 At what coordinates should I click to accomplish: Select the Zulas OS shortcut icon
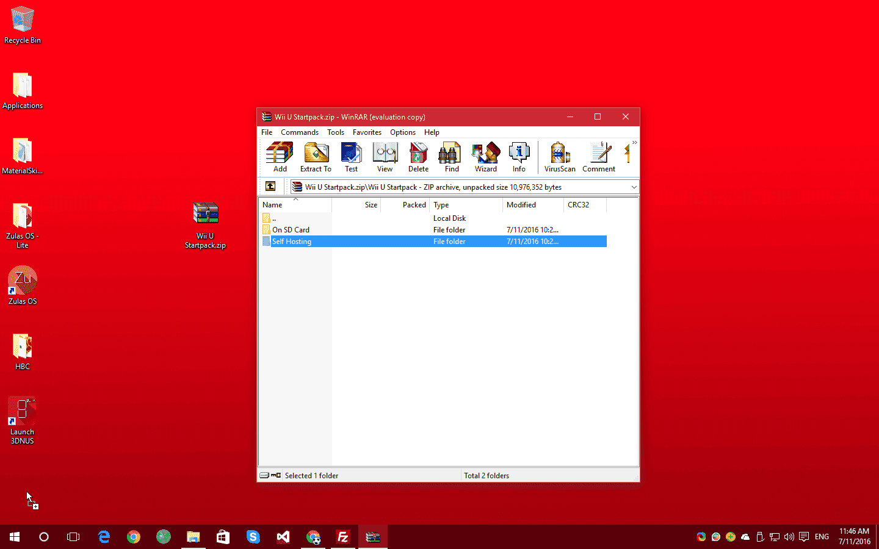click(23, 285)
